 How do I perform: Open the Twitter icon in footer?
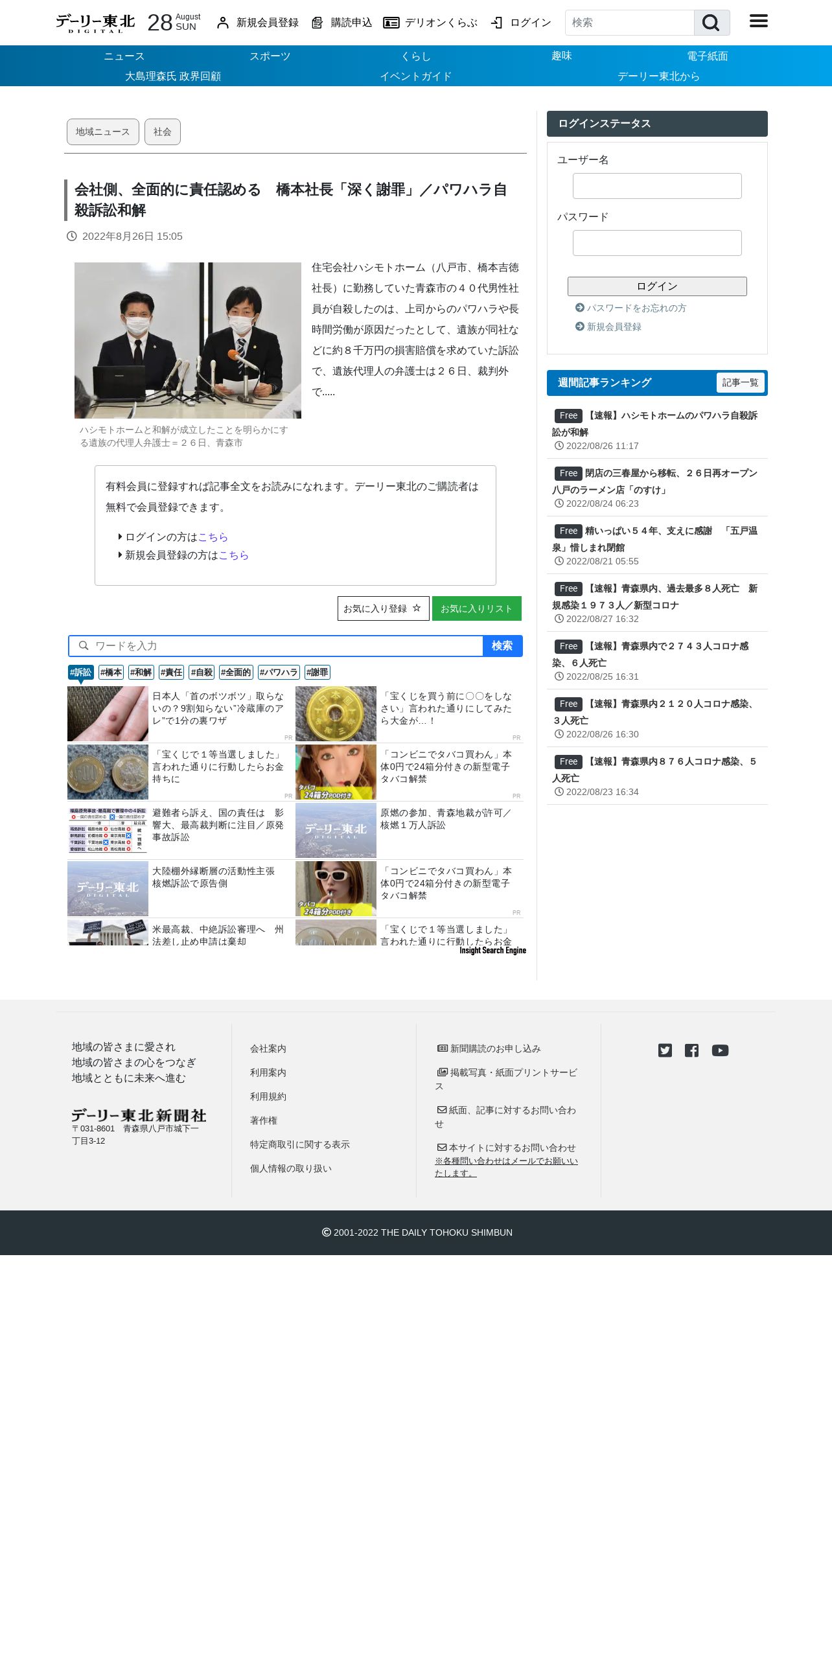pyautogui.click(x=665, y=1050)
